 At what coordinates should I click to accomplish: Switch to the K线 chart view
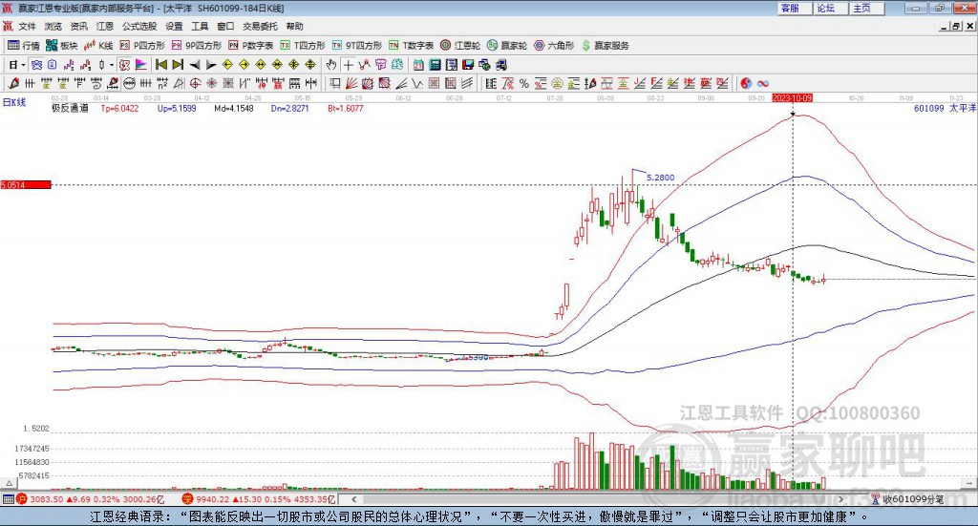point(98,46)
